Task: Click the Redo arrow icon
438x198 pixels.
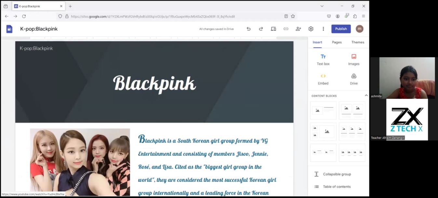Action: pyautogui.click(x=261, y=29)
